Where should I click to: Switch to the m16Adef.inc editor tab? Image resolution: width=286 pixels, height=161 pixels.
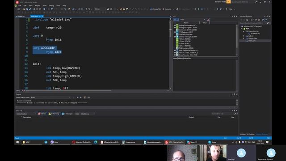click(x=20, y=17)
